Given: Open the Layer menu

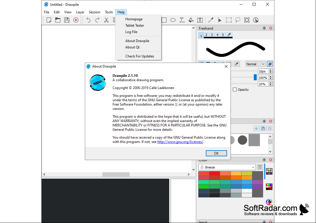Looking at the screenshot, I should tap(80, 12).
